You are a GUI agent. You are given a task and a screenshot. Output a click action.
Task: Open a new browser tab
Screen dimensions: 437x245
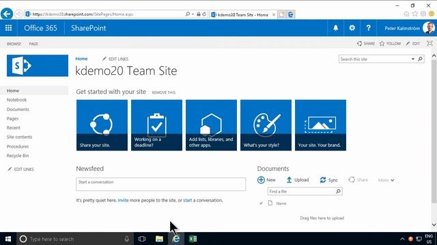point(282,14)
